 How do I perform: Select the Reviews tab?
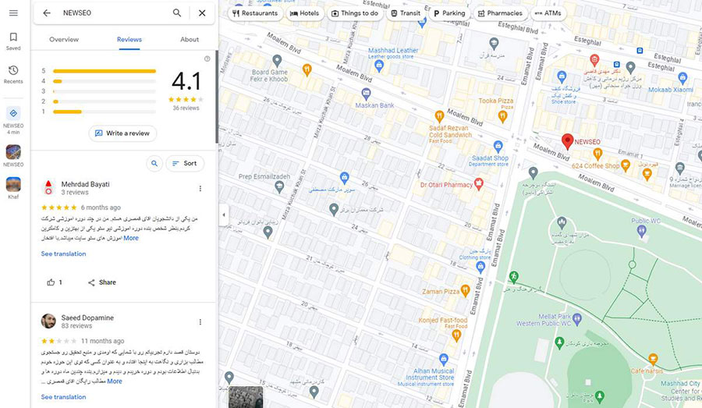(x=129, y=40)
